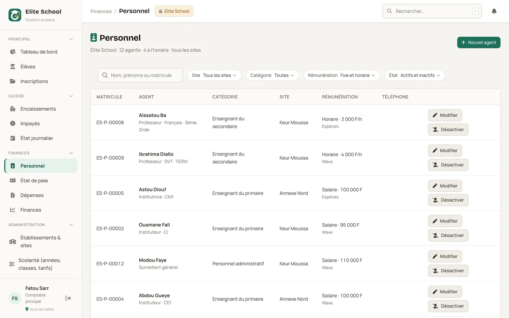Viewport: 509px width, 318px height.
Task: Click the Établissements & sites building icon
Action: click(x=13, y=242)
